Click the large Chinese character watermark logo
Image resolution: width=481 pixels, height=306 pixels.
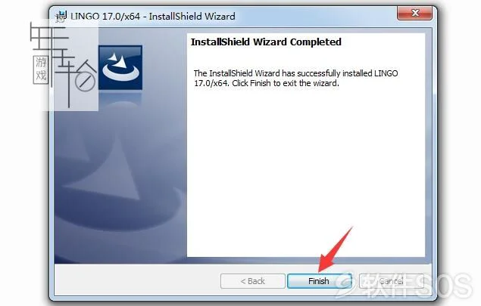(63, 66)
